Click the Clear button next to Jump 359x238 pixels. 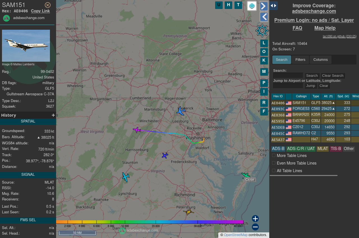click(x=324, y=86)
